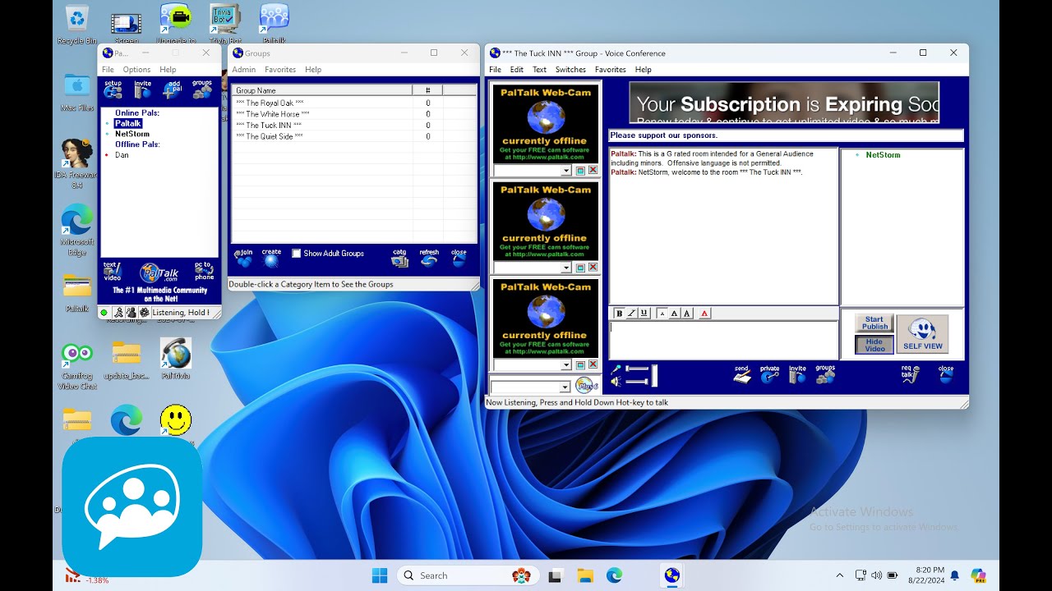Image resolution: width=1052 pixels, height=591 pixels.
Task: Click invite icon in the Pal list window
Action: tap(142, 89)
